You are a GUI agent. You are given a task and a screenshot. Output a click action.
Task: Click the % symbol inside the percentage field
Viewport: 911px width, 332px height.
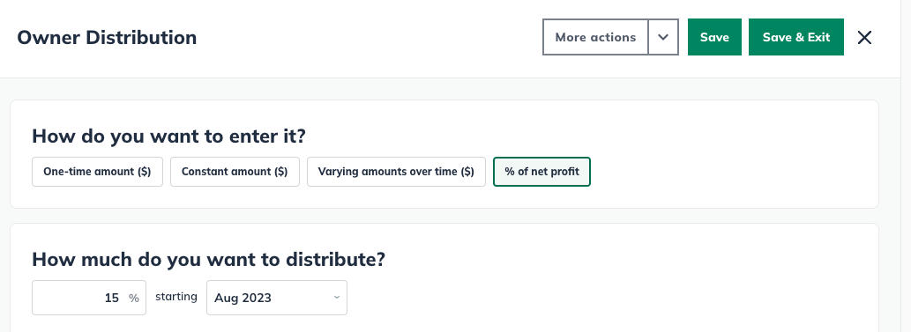[134, 299]
